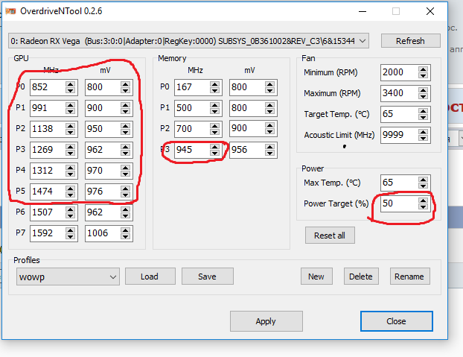Increase GPU P0 mV with up arrow
The height and width of the screenshot is (357, 463).
[x=126, y=84]
